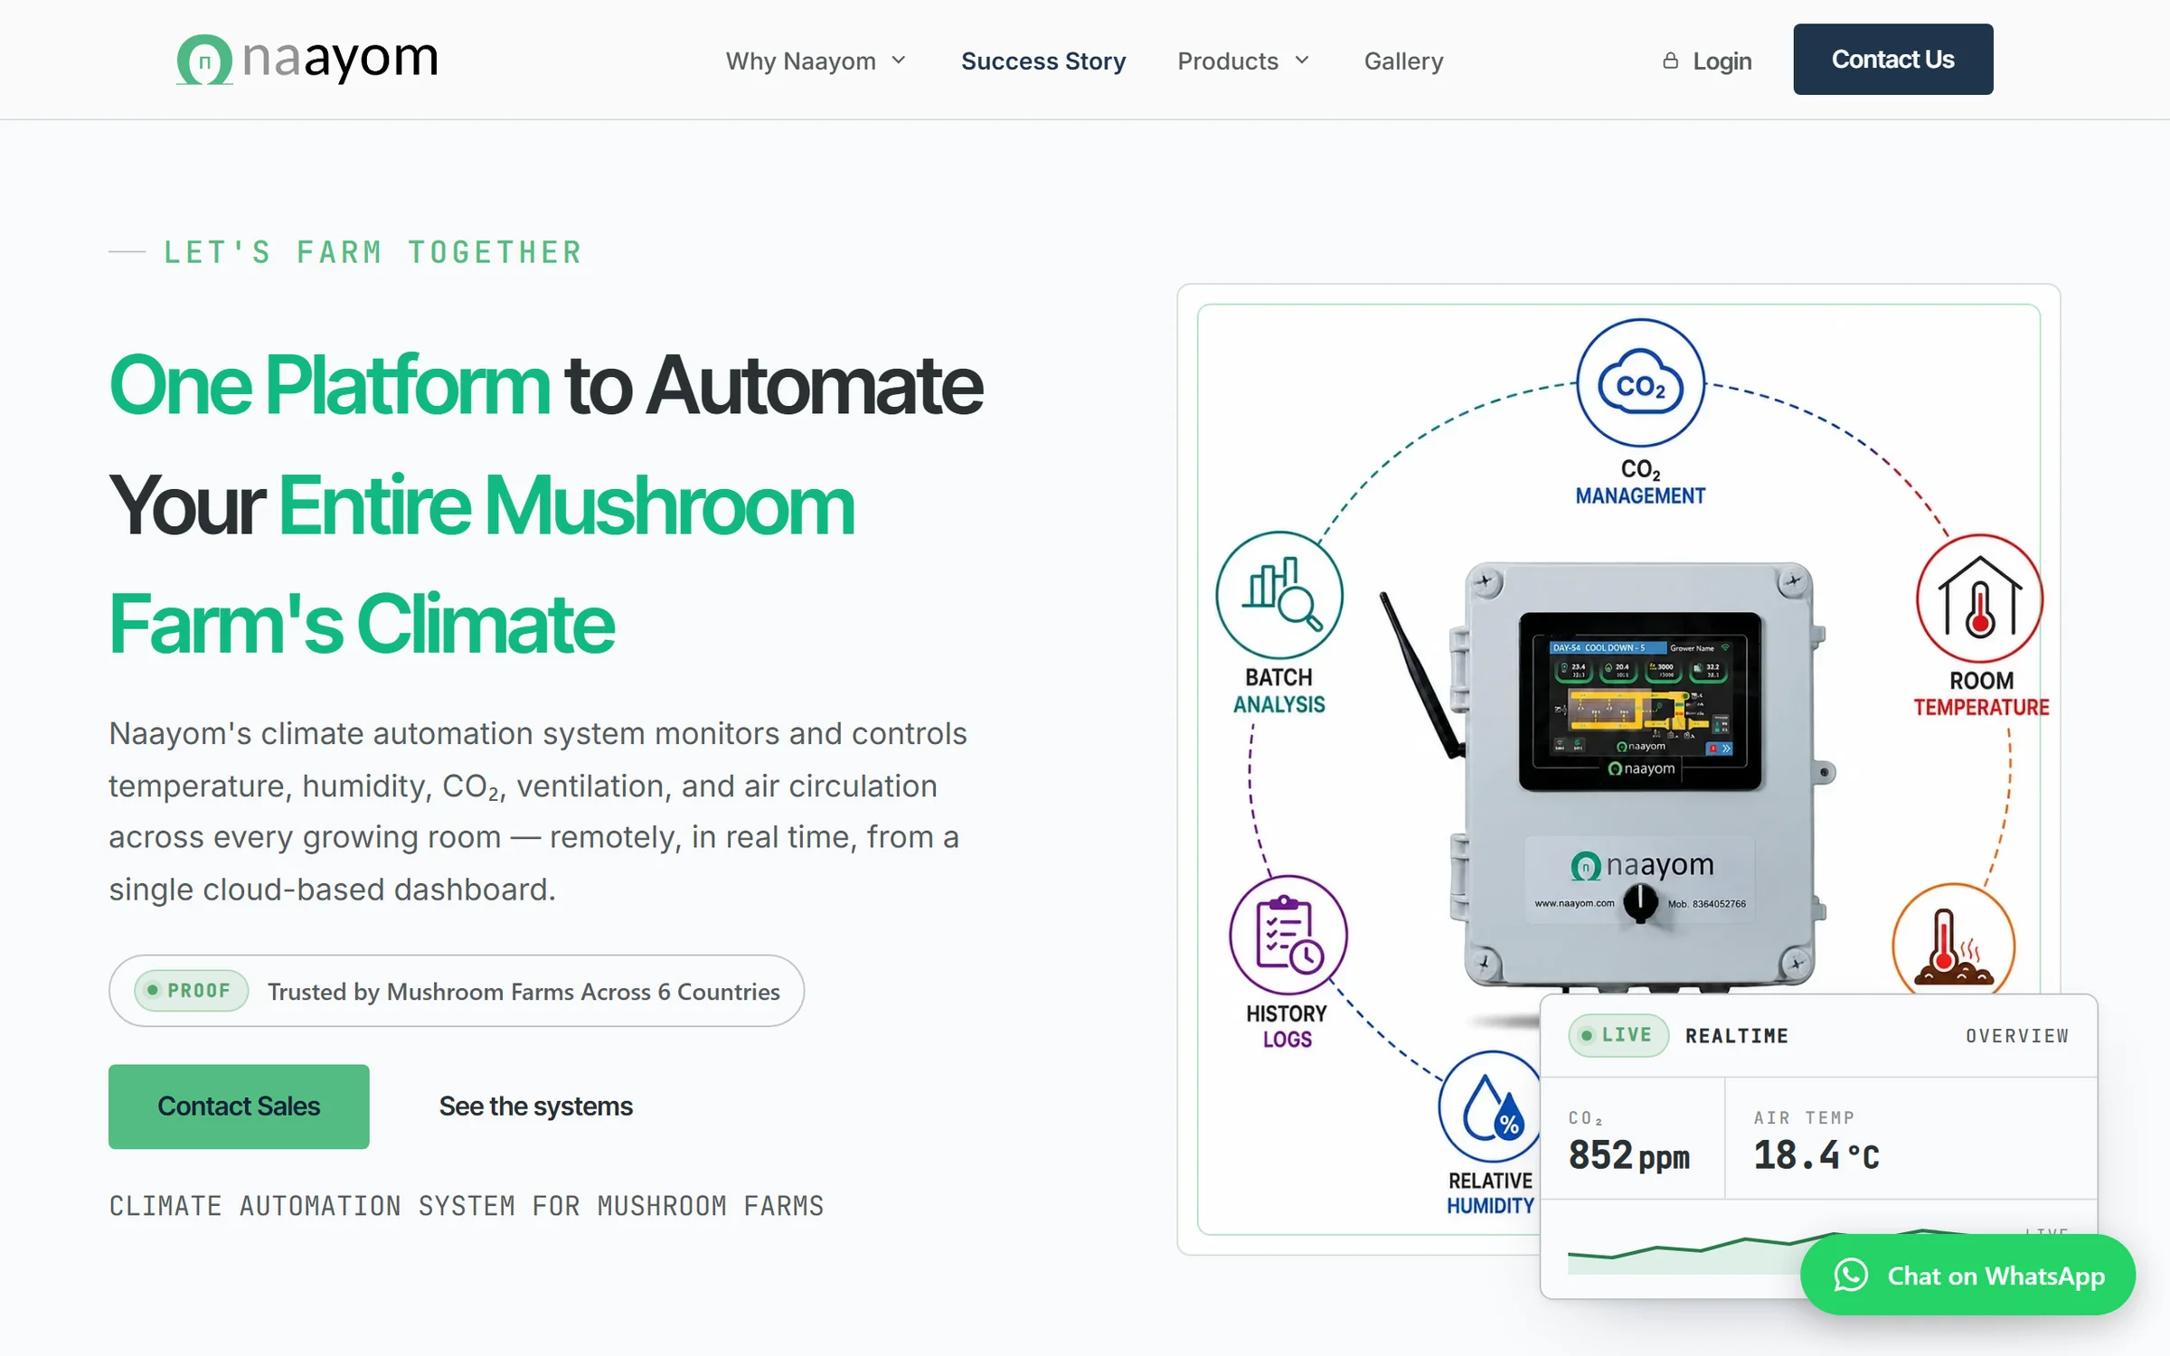Viewport: 2170px width, 1356px height.
Task: Click the OVERVIEW label
Action: (2017, 1036)
